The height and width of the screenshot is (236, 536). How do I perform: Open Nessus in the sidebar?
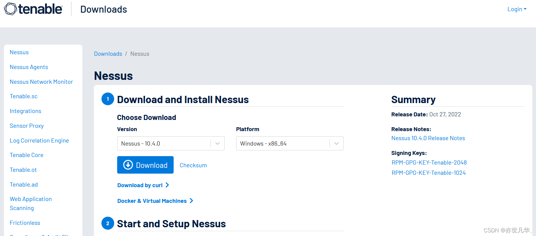19,52
